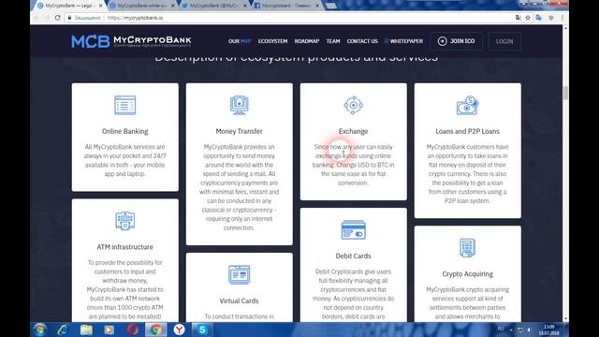Open the Chrome three-dot menu

pyautogui.click(x=562, y=18)
